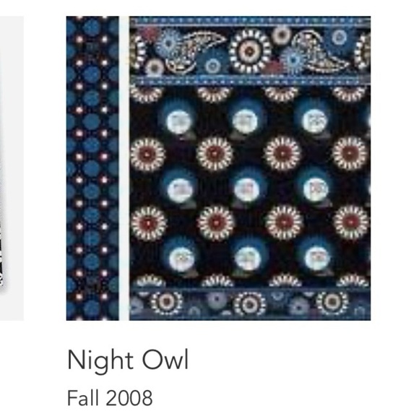Click the Night Owl title text
Screen dimensions: 419x419
pos(128,360)
